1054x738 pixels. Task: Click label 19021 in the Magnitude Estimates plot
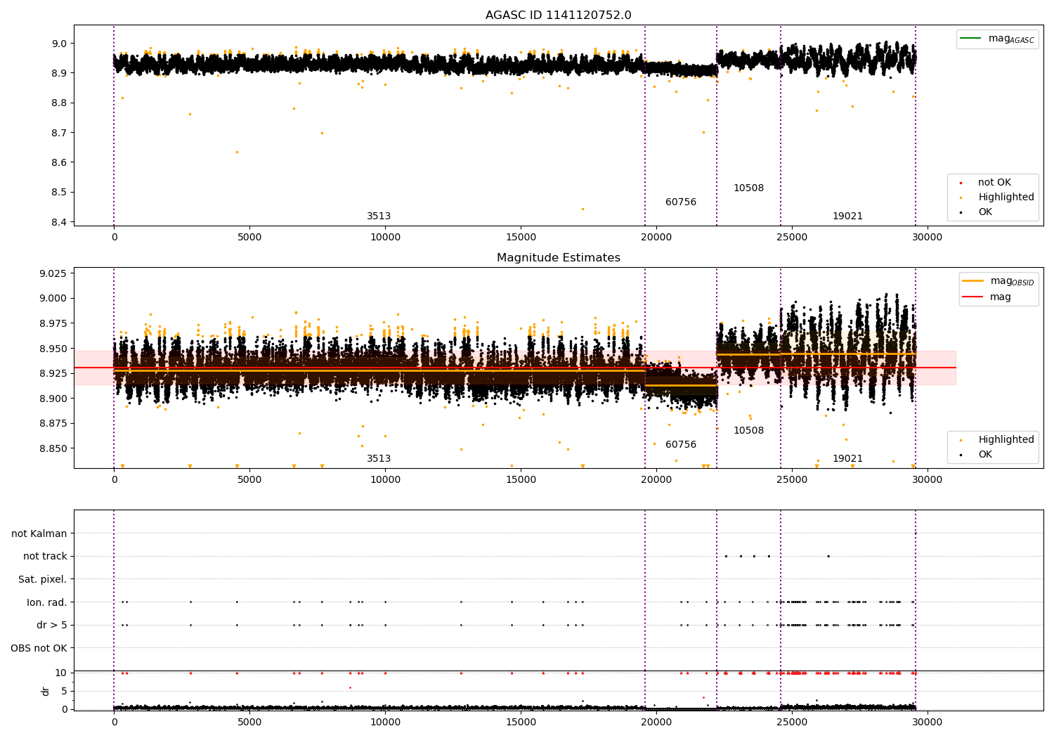tap(847, 459)
